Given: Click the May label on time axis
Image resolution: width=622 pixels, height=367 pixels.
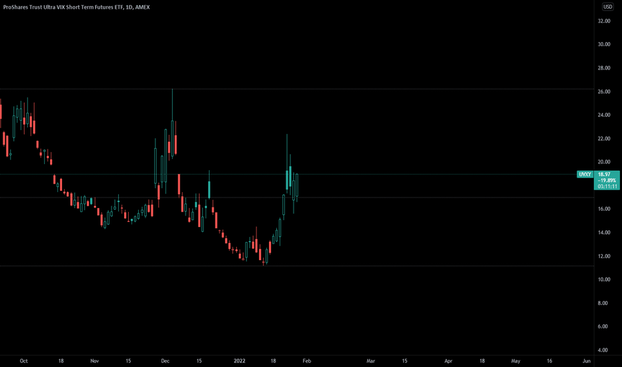Looking at the screenshot, I should click(x=515, y=361).
